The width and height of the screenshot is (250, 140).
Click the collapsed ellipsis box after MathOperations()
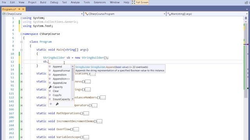[86, 114]
